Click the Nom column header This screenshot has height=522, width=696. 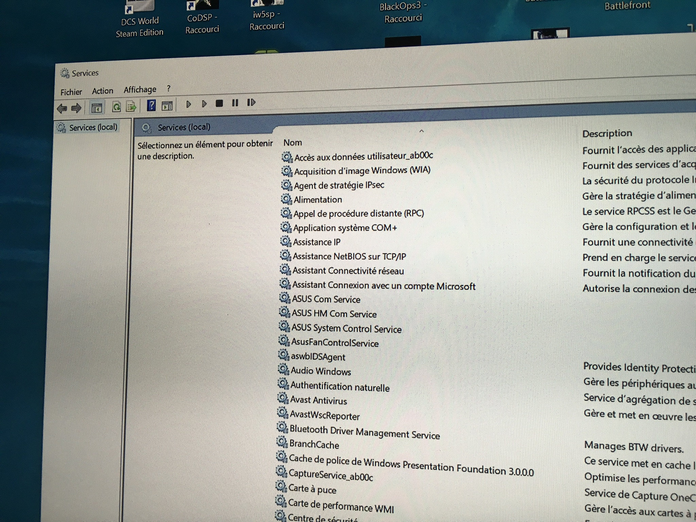(x=293, y=143)
